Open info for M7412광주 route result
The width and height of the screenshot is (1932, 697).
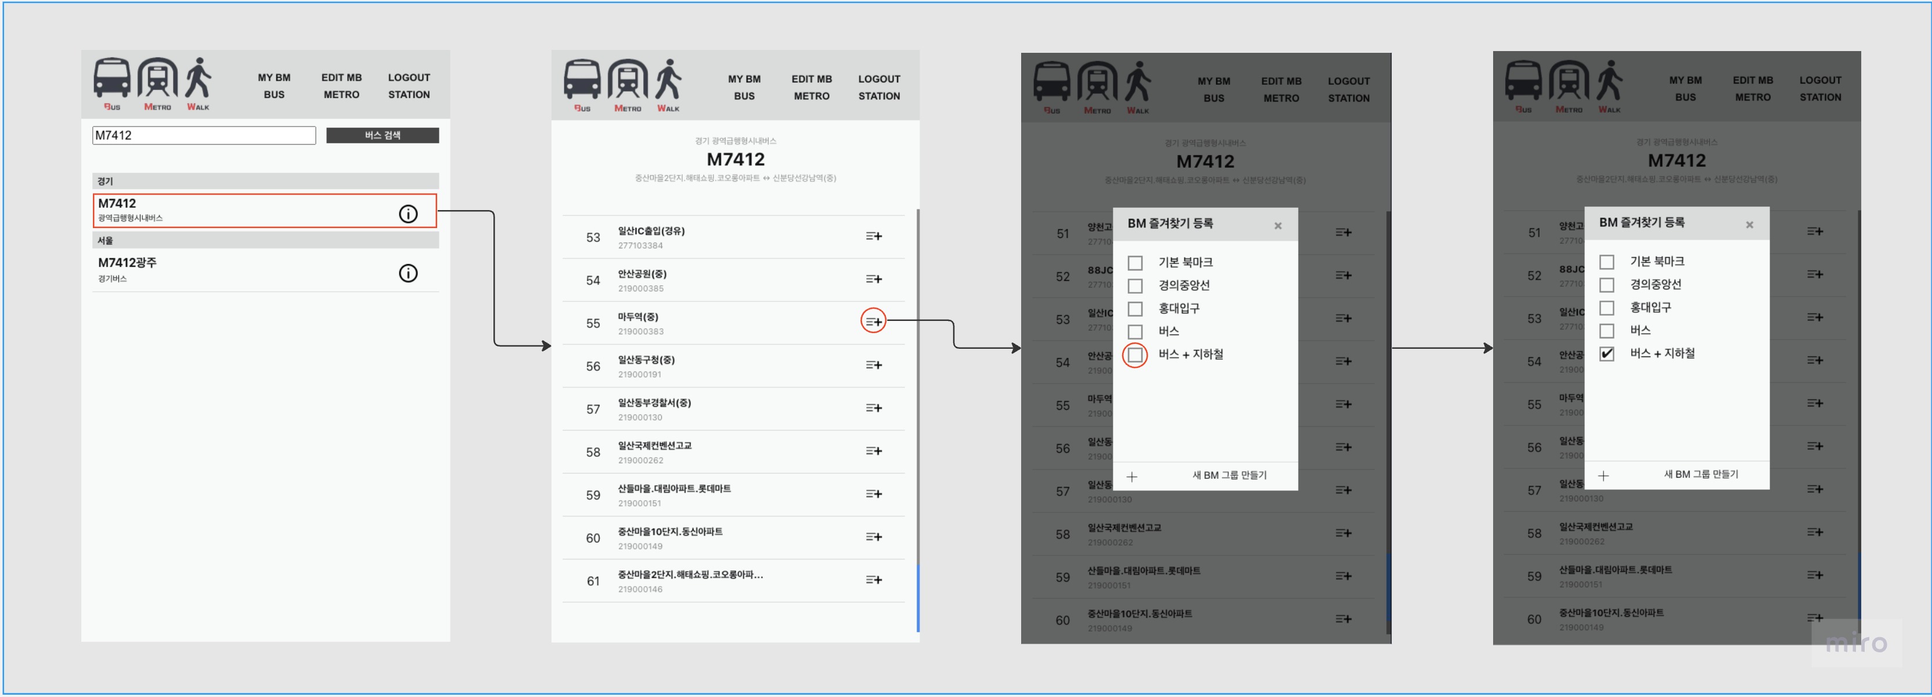[x=408, y=273]
